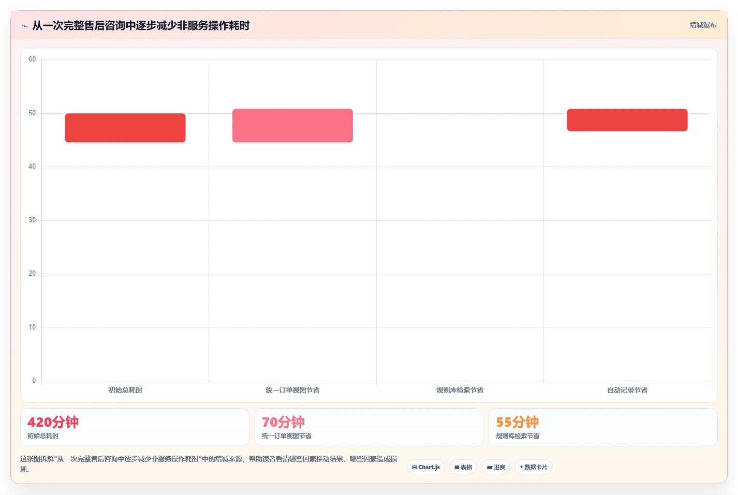Click the card caption 统一订单视图节省 under 70分钟

287,436
